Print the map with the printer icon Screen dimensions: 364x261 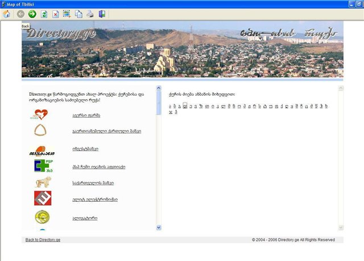[x=90, y=14]
